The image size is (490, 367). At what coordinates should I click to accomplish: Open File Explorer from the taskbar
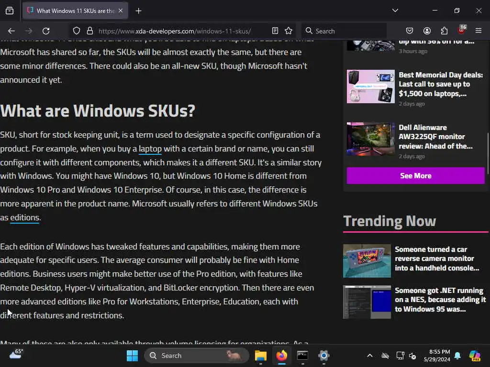click(x=261, y=356)
